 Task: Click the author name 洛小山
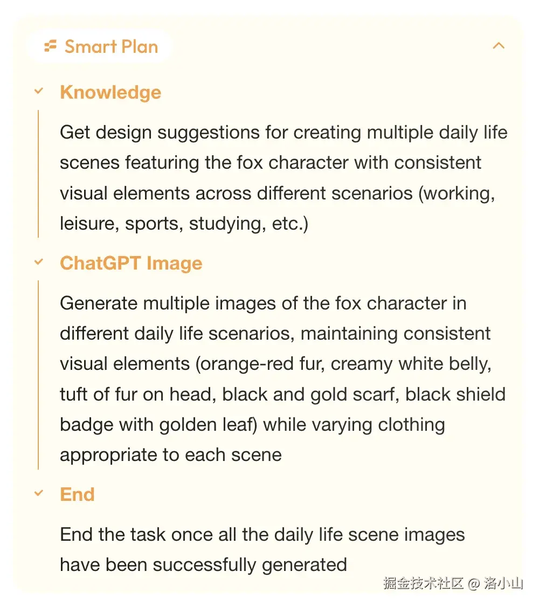[503, 583]
